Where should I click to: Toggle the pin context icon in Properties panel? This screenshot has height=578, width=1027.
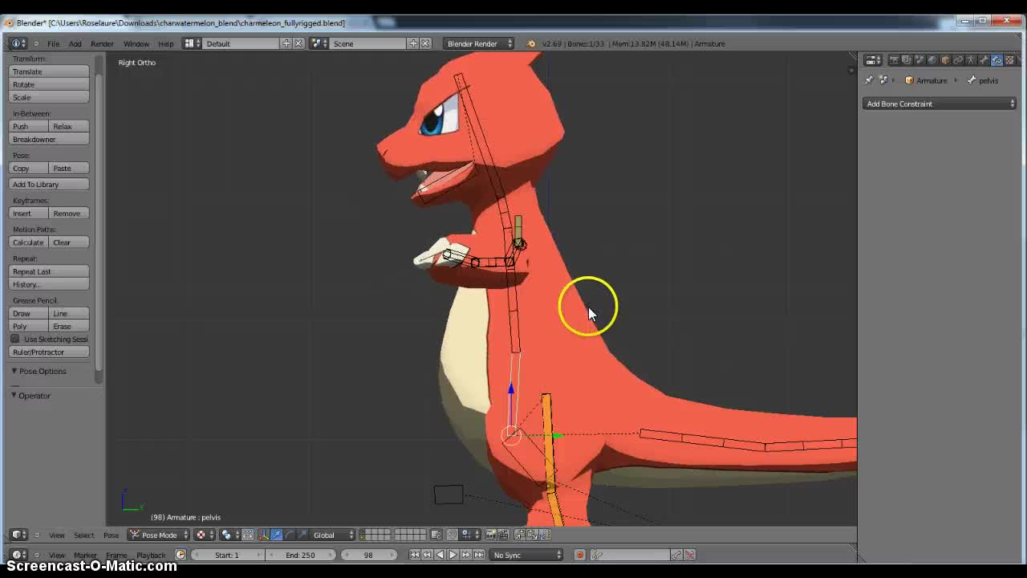(868, 79)
